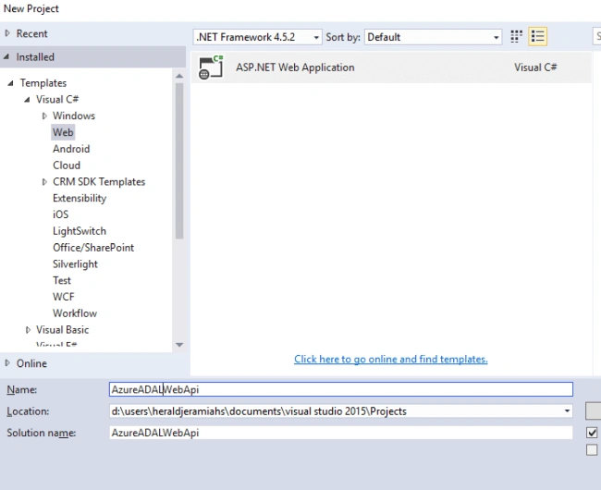Select the Cloud template category

tap(67, 165)
